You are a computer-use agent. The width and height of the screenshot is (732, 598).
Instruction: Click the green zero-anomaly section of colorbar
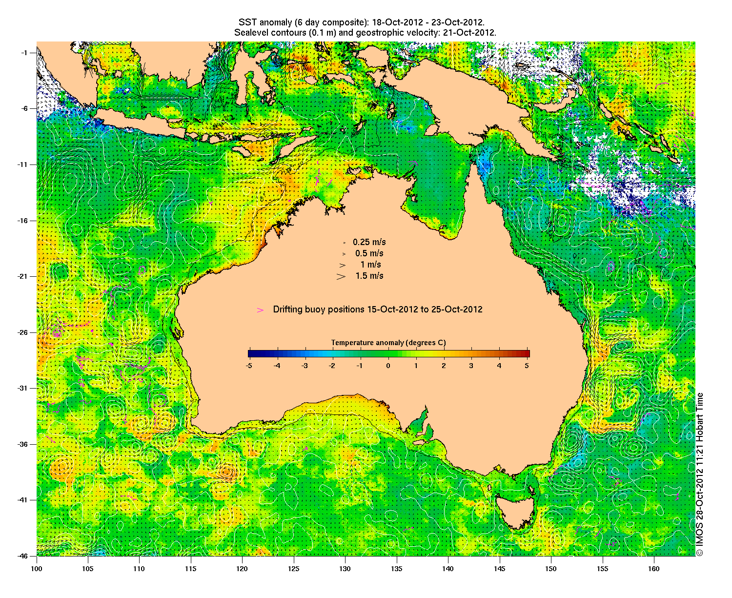[x=388, y=354]
